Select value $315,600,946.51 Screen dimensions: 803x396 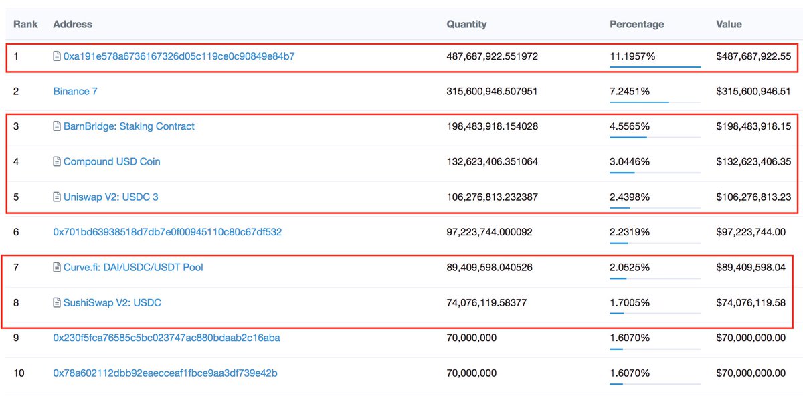pyautogui.click(x=754, y=92)
